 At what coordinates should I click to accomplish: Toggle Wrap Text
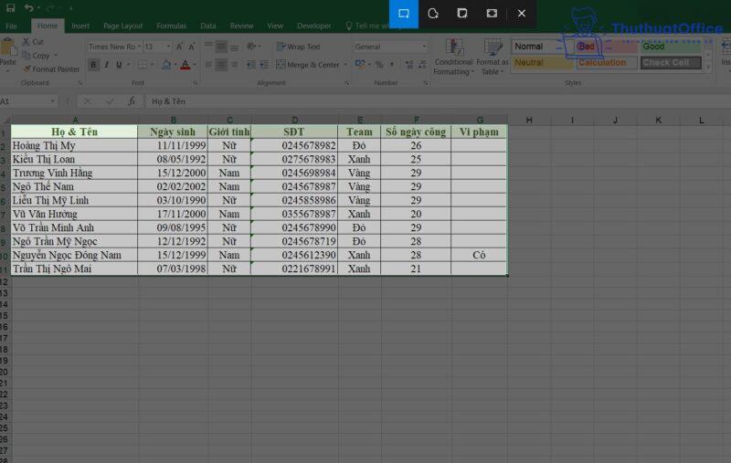click(x=299, y=47)
